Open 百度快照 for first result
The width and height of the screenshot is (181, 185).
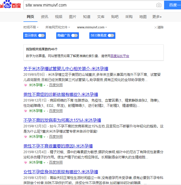(x=56, y=85)
